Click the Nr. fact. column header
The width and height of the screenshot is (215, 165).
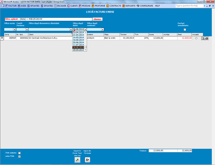click(22, 35)
